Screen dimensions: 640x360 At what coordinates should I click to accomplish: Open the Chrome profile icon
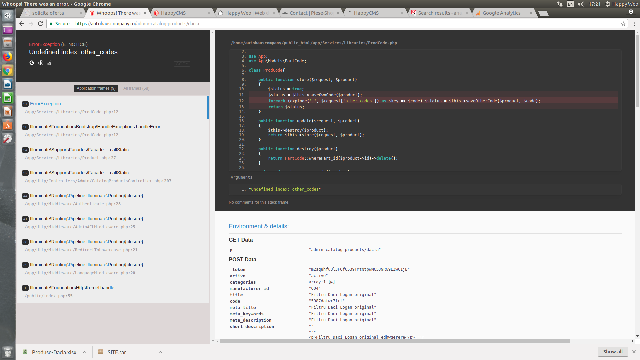coord(631,12)
